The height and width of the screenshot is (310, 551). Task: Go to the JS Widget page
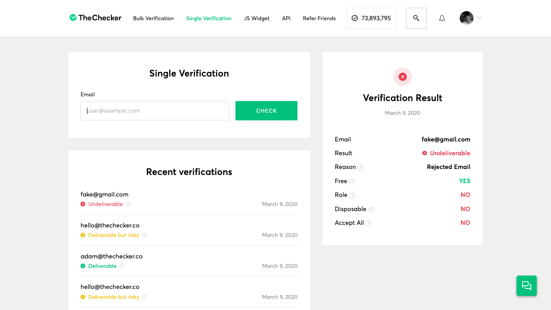257,18
